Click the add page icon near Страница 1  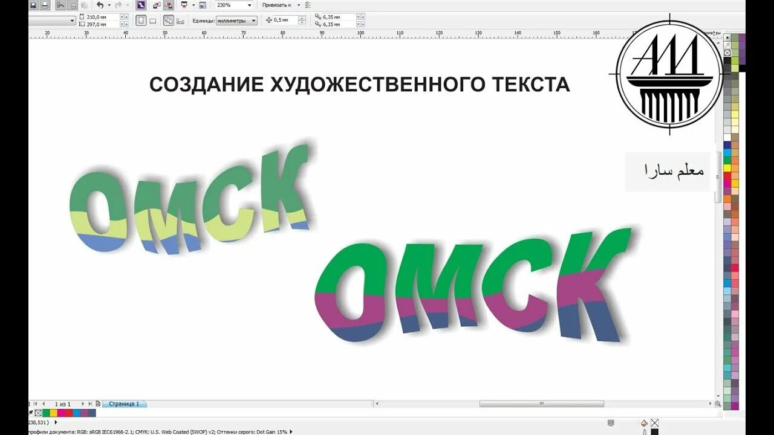pyautogui.click(x=98, y=404)
